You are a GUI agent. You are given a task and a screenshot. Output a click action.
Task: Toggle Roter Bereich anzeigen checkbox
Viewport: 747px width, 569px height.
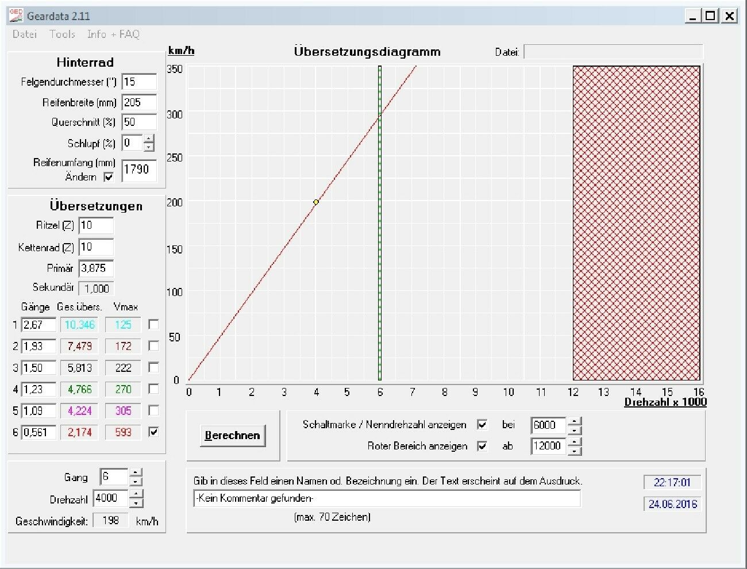click(483, 446)
